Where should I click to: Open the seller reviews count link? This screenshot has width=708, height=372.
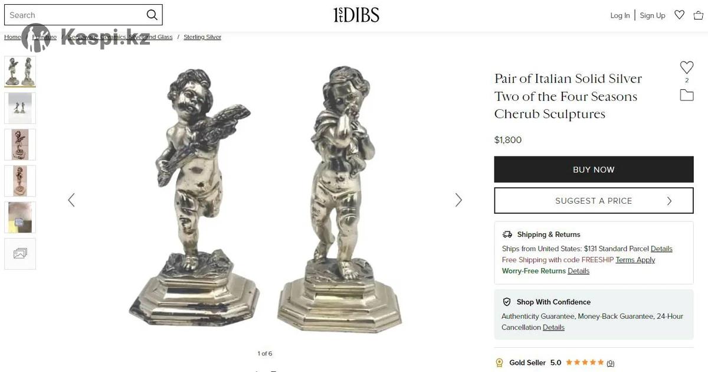coord(611,363)
